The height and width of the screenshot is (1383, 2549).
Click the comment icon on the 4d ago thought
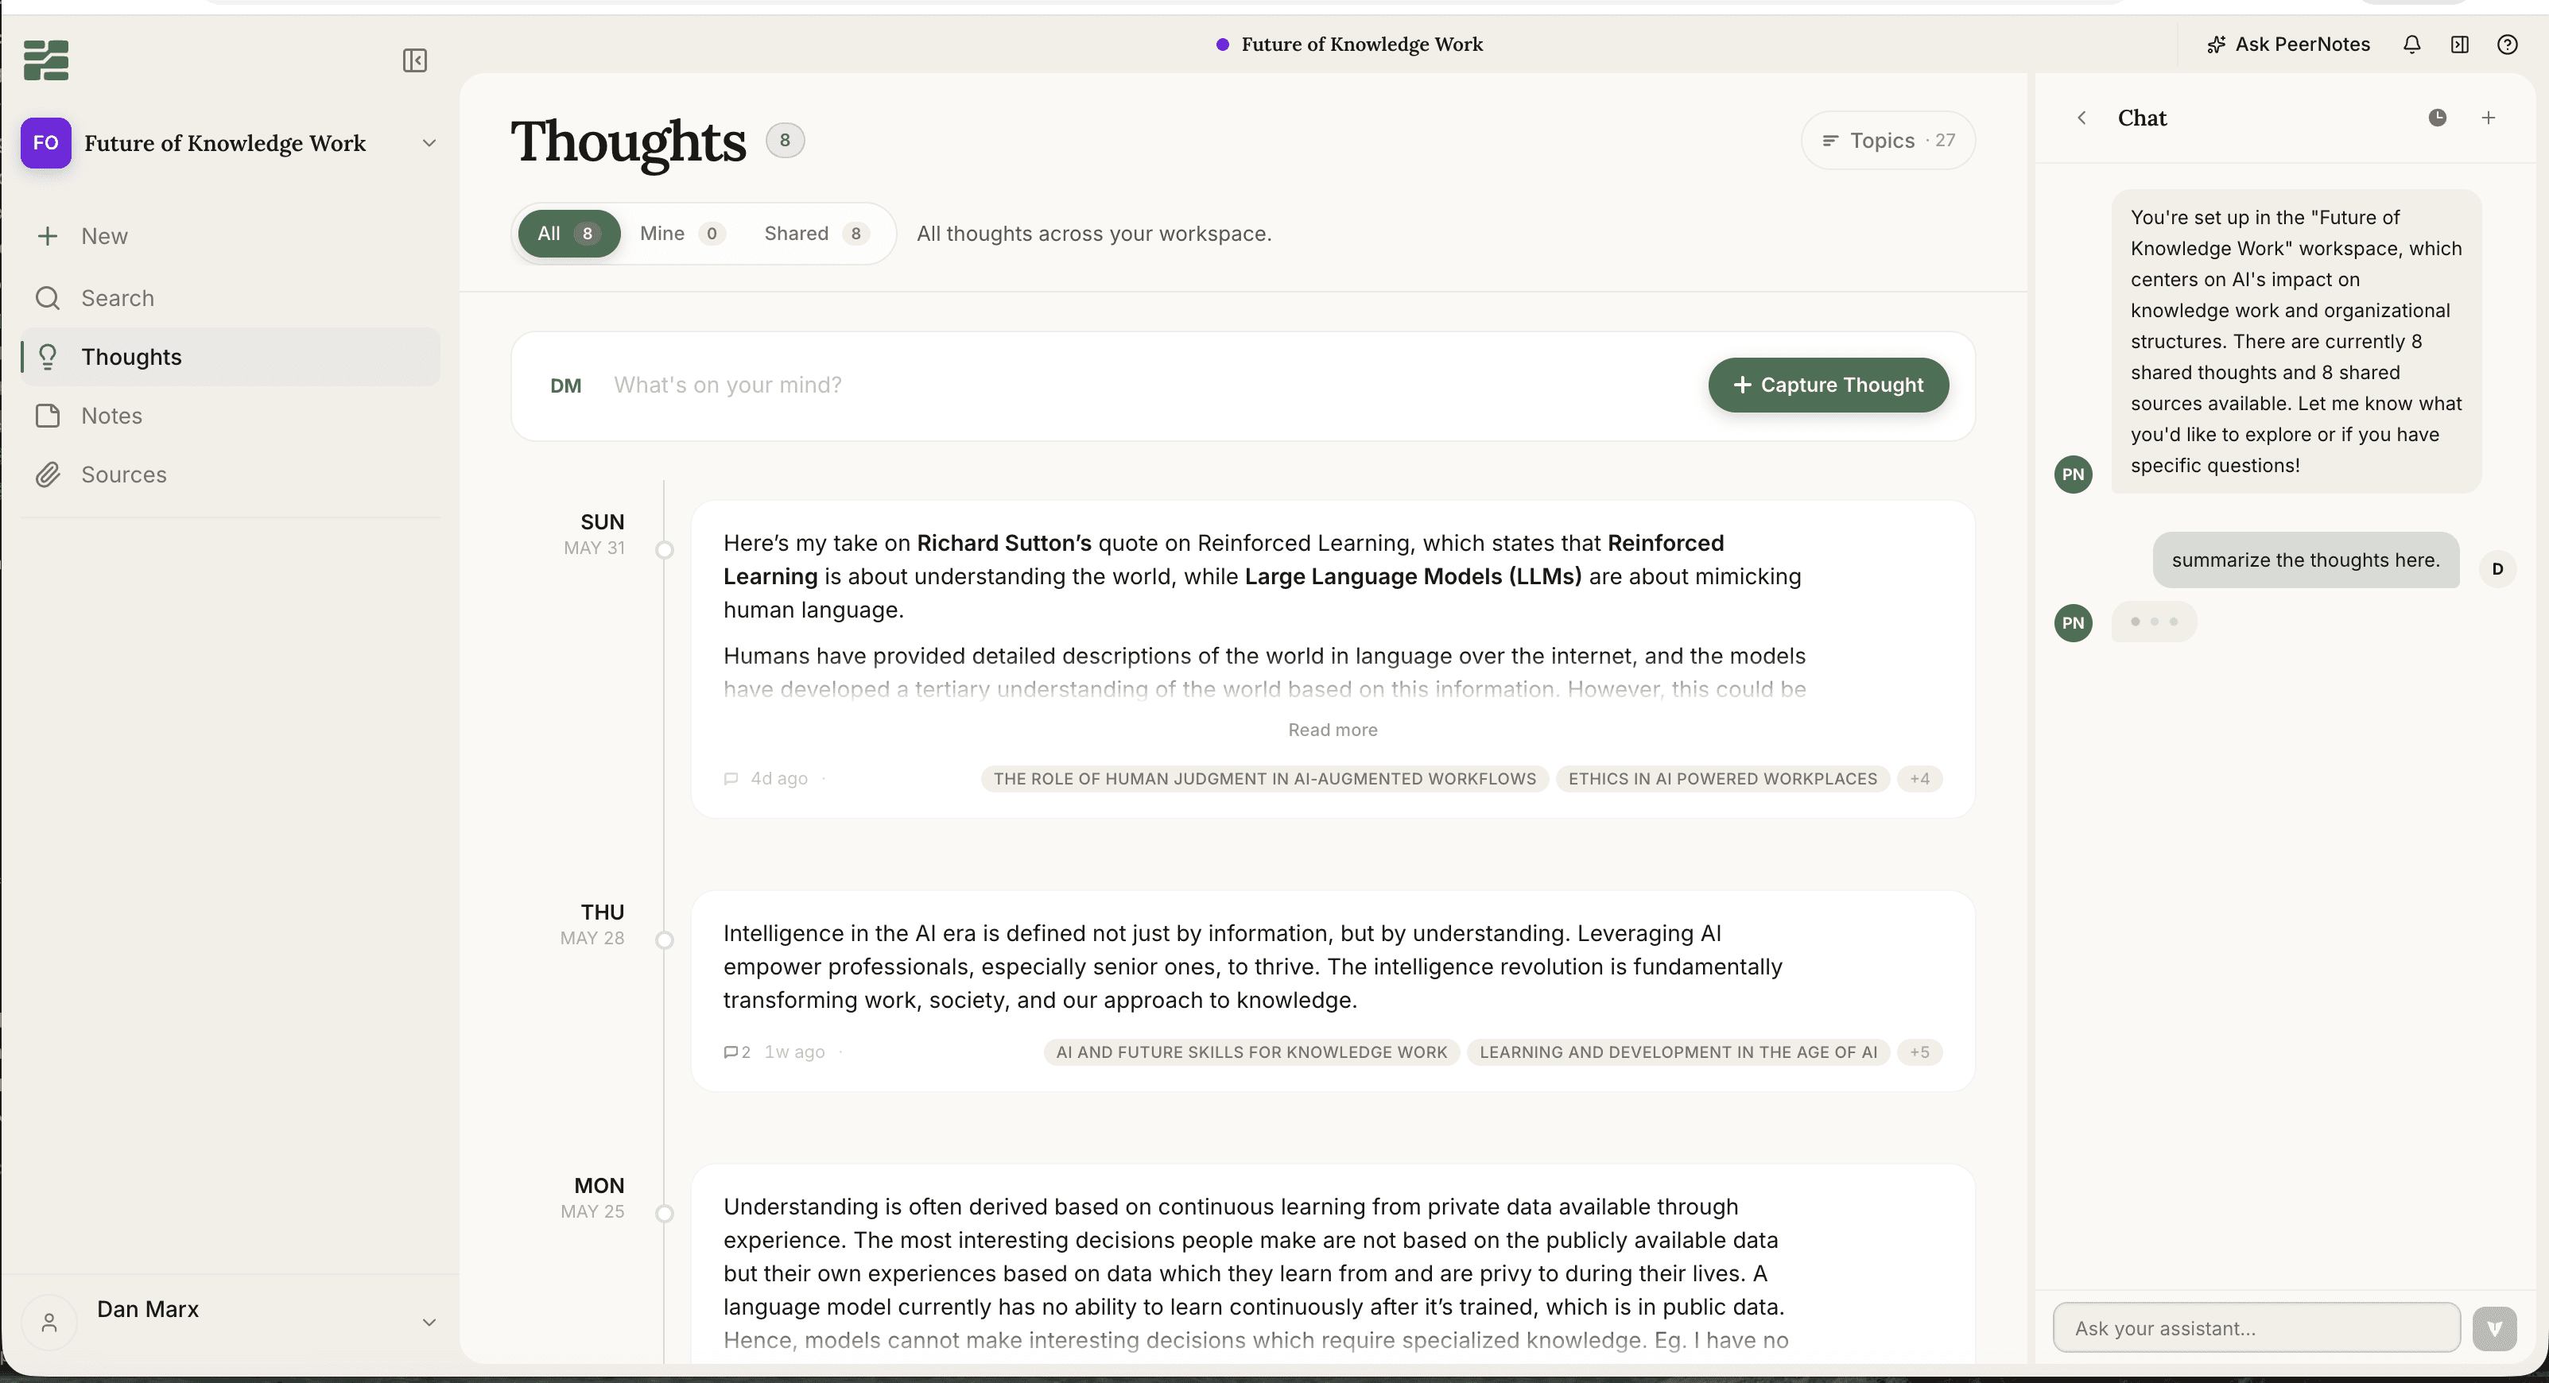(731, 779)
